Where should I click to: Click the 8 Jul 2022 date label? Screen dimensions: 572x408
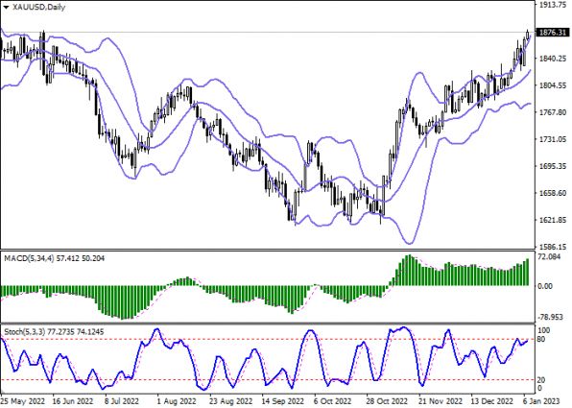click(122, 401)
